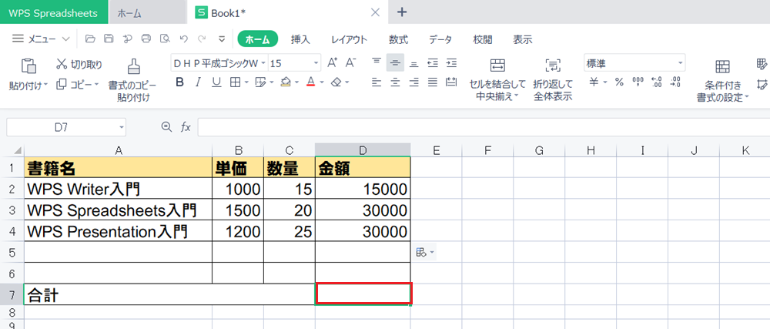The width and height of the screenshot is (770, 329).
Task: Switch to the 数式 tab
Action: (398, 40)
